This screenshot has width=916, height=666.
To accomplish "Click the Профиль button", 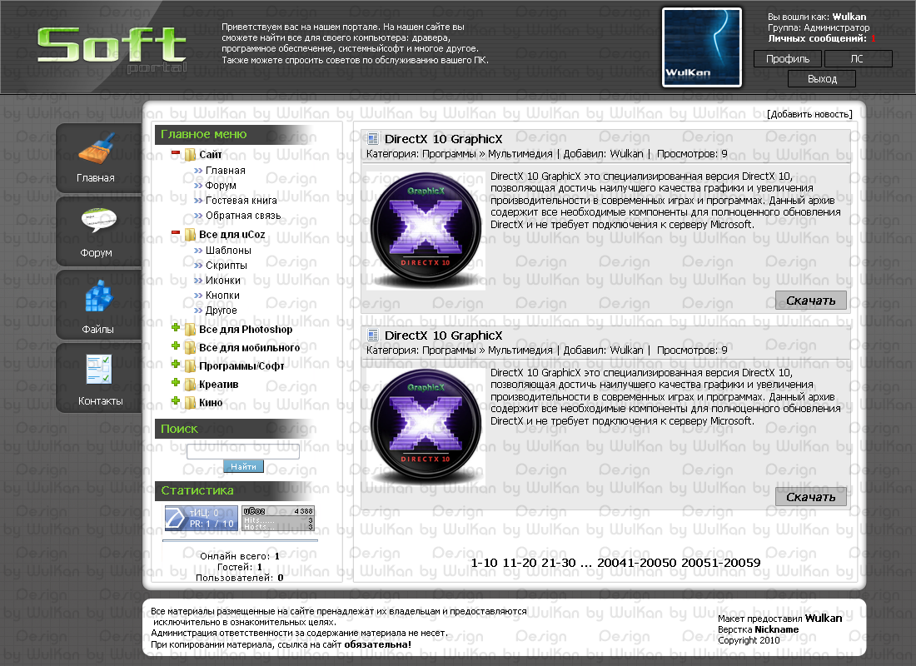I will tap(788, 59).
